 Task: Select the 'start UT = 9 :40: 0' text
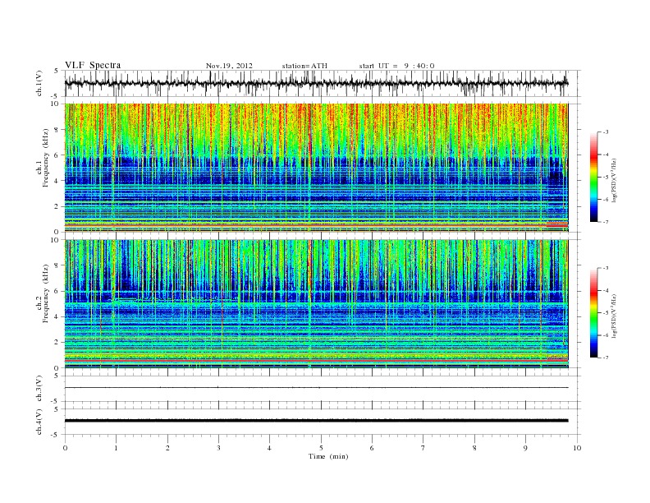coord(396,66)
